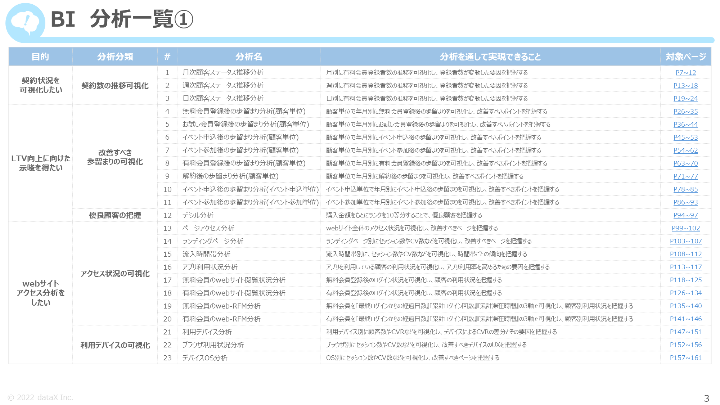Click the P147~151 page link
Viewport: 720px width, 405px height.
685,332
